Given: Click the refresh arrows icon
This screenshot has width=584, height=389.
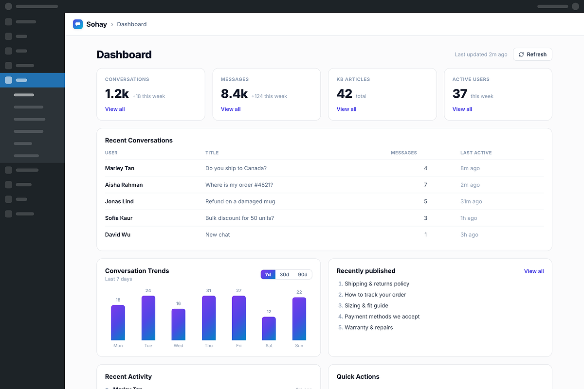Looking at the screenshot, I should coord(521,54).
